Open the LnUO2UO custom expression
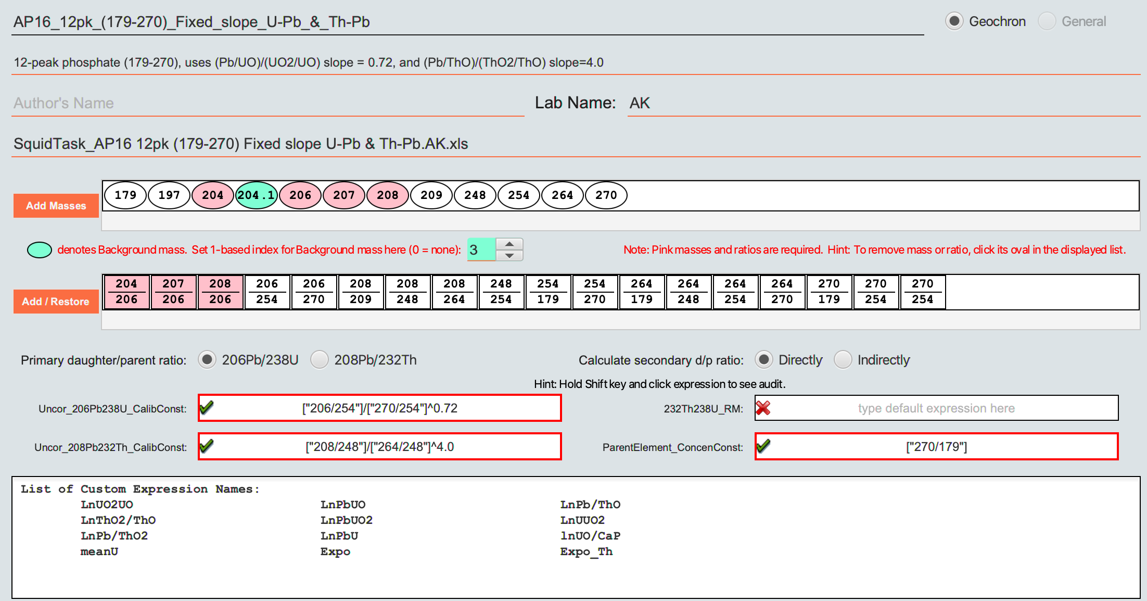The width and height of the screenshot is (1147, 601). 106,504
